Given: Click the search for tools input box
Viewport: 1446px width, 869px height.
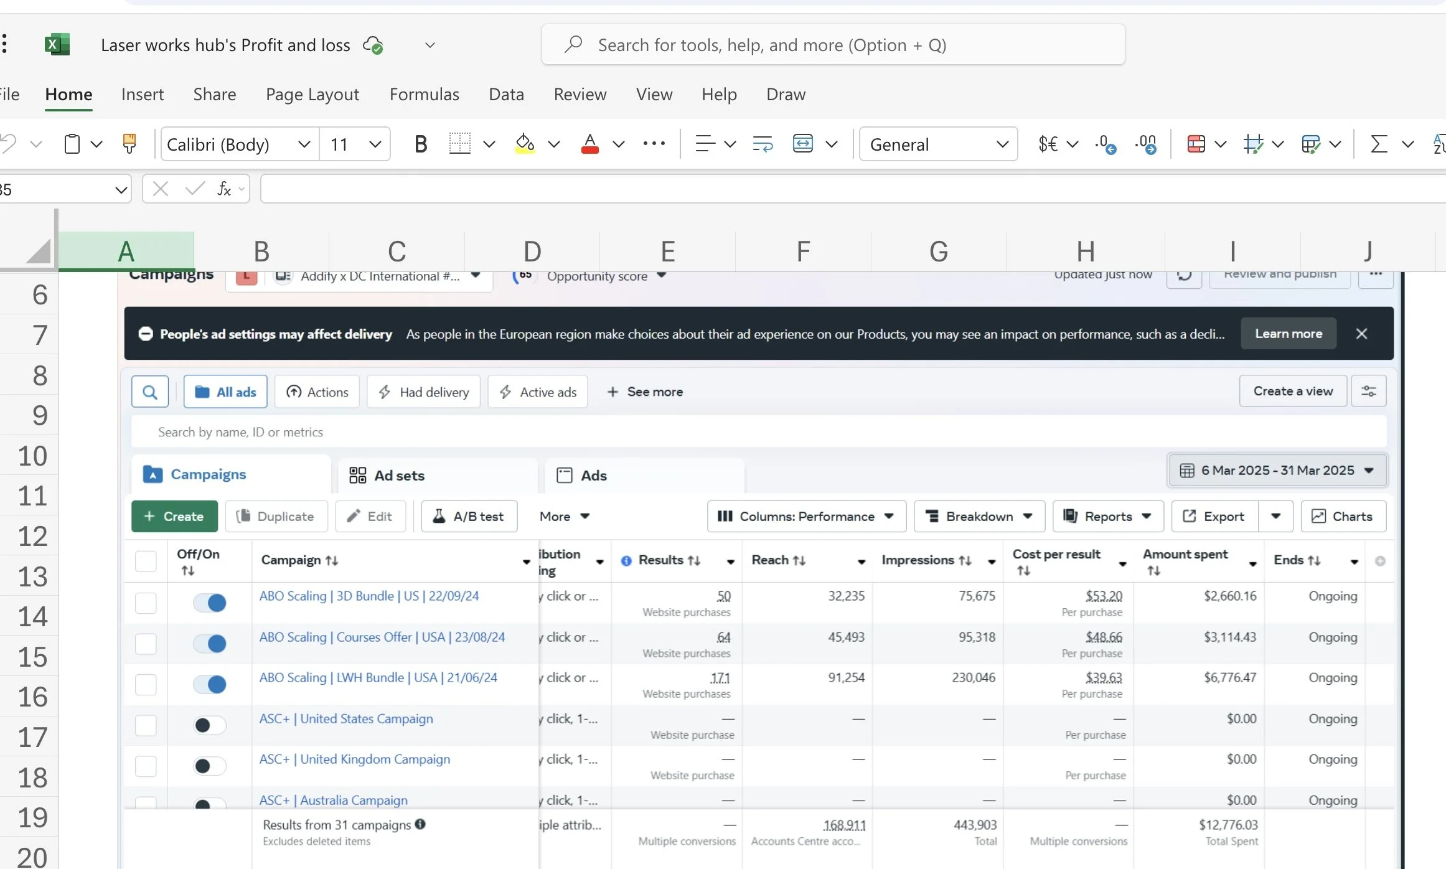Looking at the screenshot, I should [x=833, y=45].
